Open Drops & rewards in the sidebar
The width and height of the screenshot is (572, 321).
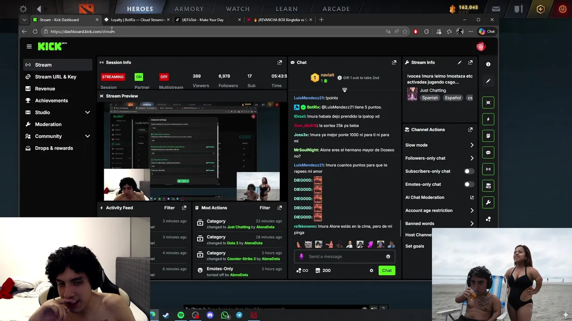57,148
